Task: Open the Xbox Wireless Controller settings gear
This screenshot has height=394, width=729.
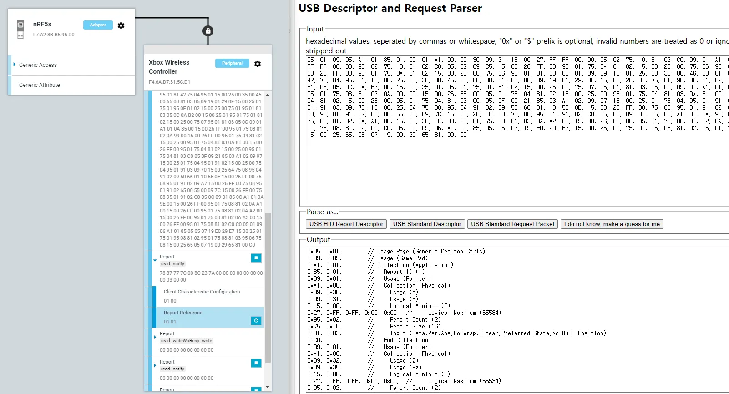Action: point(258,64)
